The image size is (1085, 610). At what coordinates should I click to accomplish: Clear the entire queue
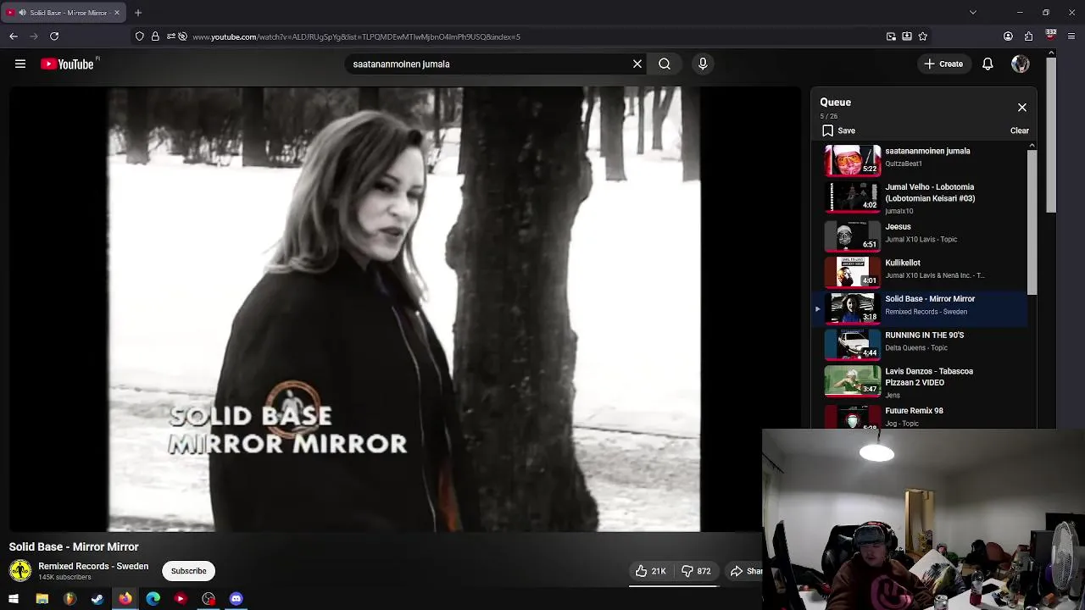tap(1020, 130)
